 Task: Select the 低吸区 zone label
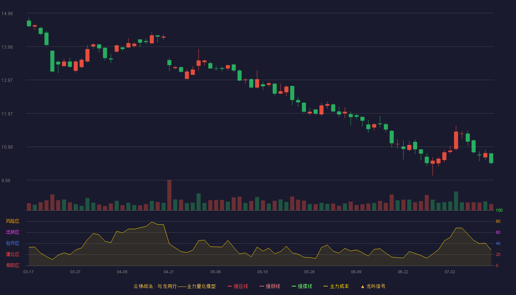click(13, 265)
